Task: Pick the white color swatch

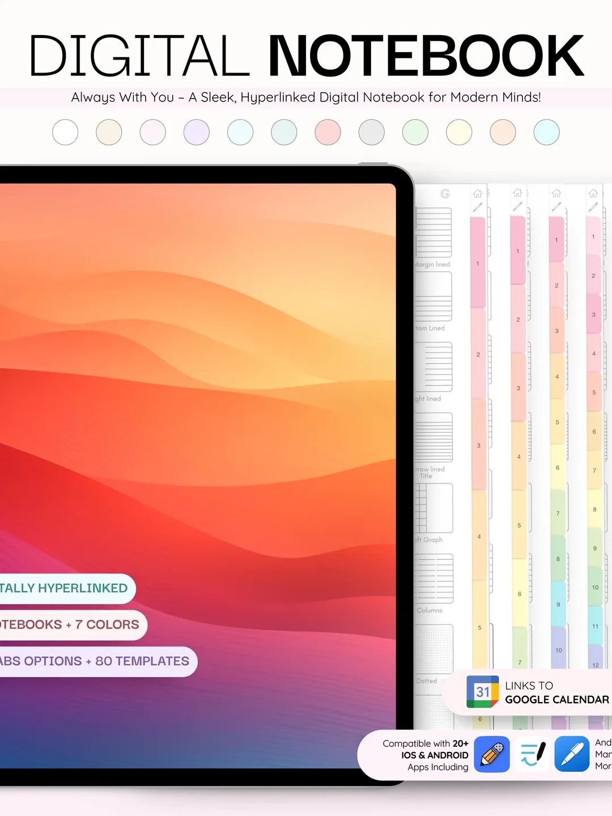Action: point(65,132)
